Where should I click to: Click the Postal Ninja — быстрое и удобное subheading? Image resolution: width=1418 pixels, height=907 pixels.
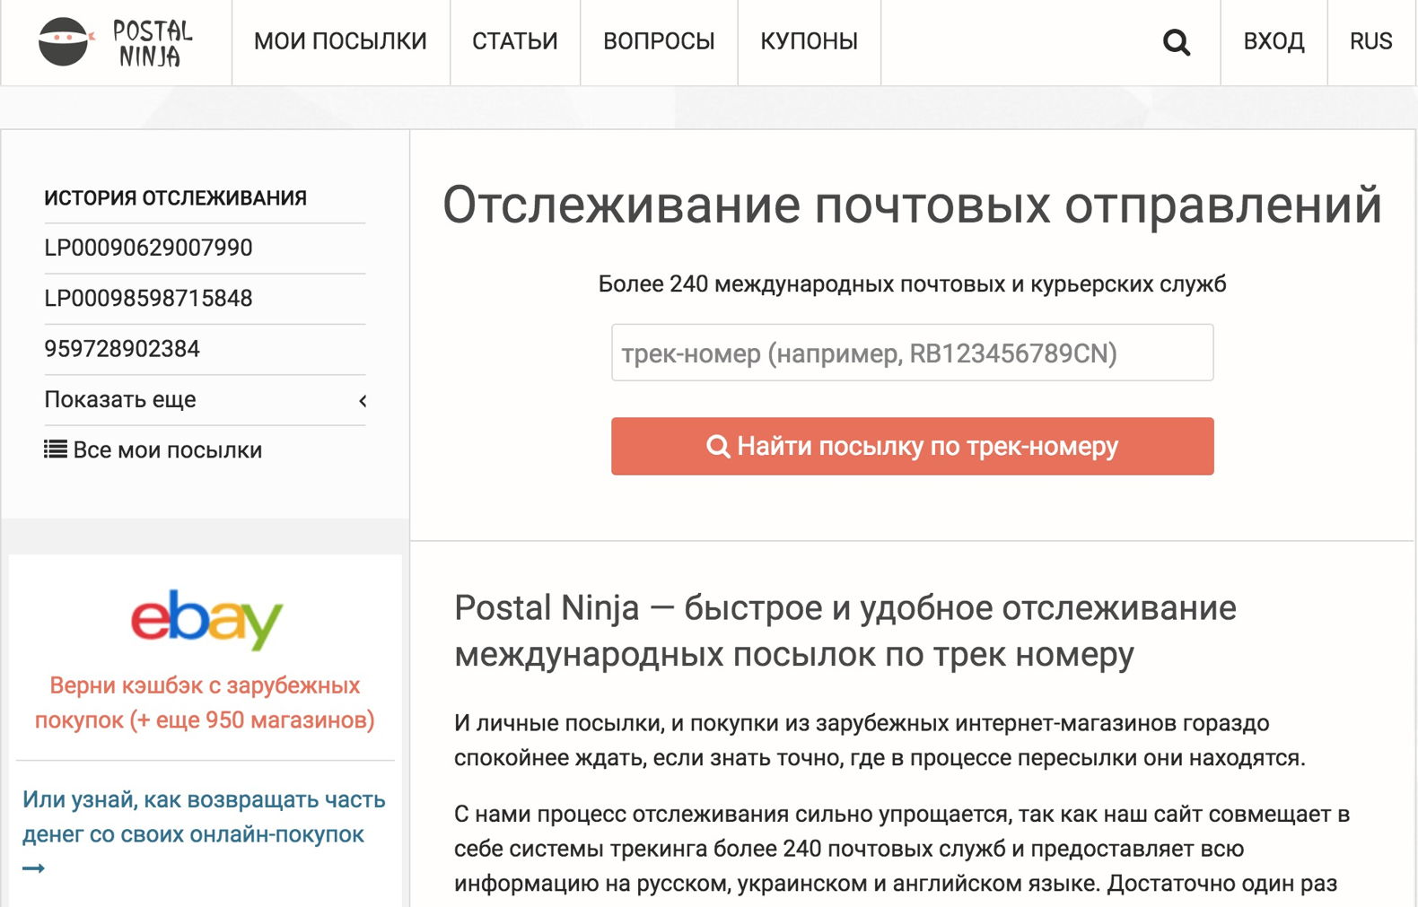tap(845, 632)
